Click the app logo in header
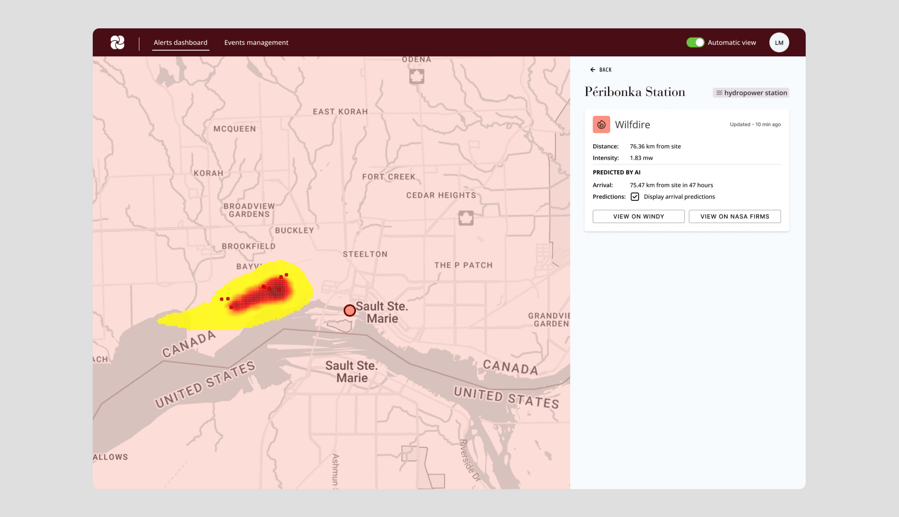Image resolution: width=899 pixels, height=517 pixels. tap(117, 43)
